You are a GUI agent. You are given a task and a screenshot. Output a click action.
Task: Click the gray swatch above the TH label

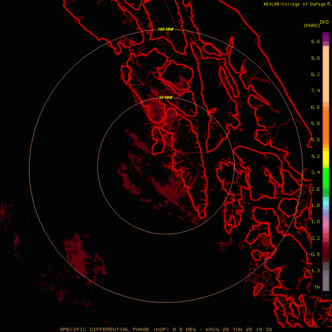(326, 283)
